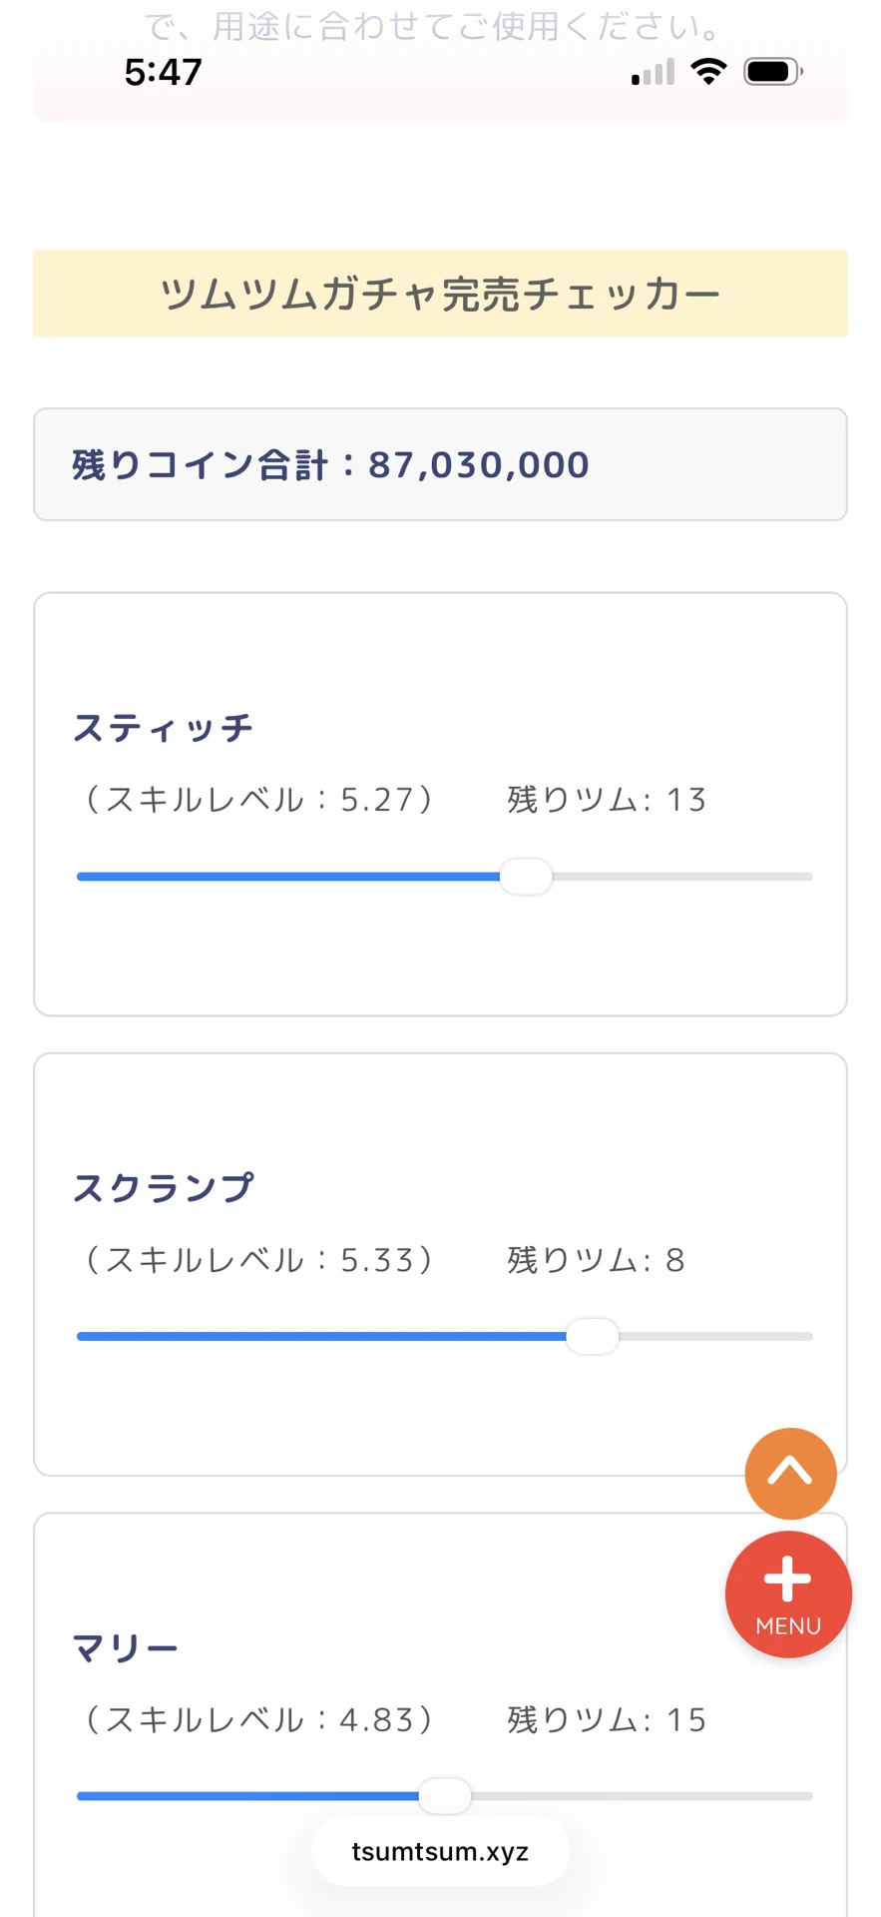This screenshot has height=1917, width=881.
Task: Click the blue filled part of the スクランプ slider track
Action: [321, 1336]
